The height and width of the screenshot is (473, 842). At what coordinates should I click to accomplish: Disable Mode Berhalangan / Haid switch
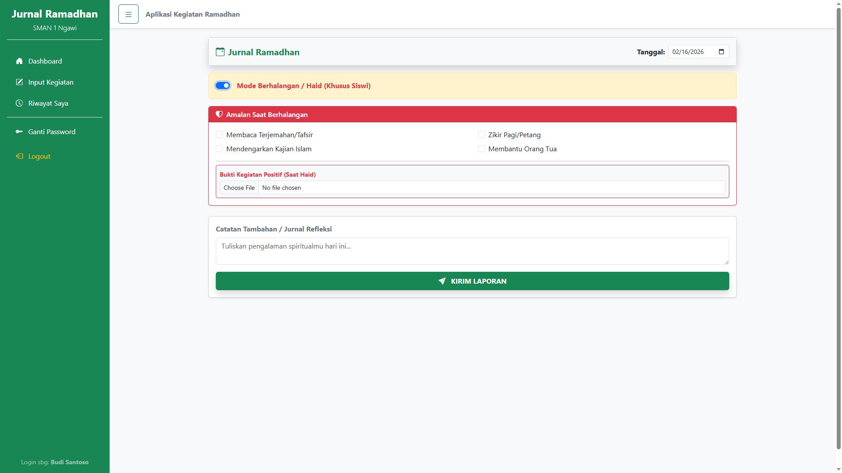223,86
